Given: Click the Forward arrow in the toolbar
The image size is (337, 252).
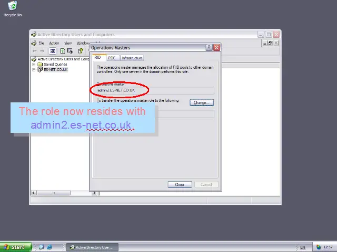Looking at the screenshot, I should point(42,51).
